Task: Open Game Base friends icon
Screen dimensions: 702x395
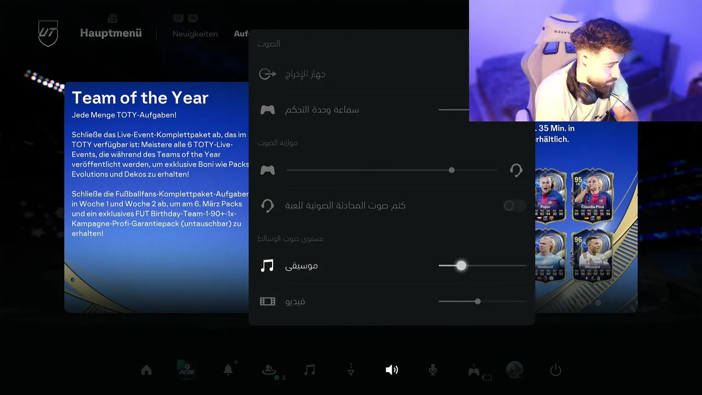Action: coord(269,370)
